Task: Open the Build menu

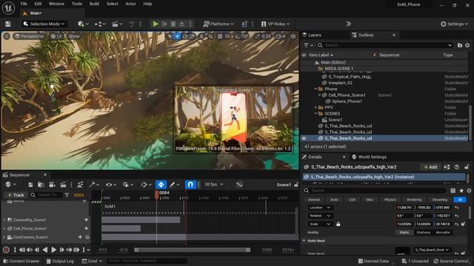Action: [x=94, y=4]
